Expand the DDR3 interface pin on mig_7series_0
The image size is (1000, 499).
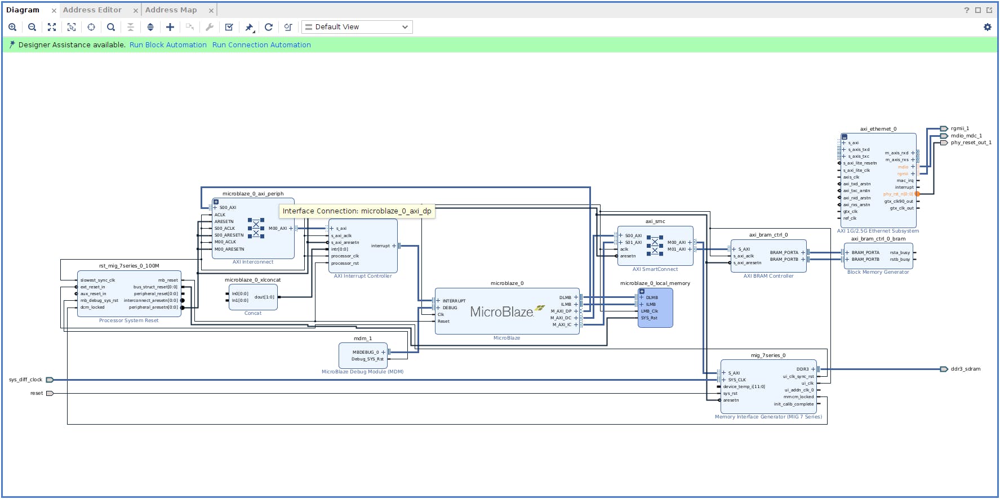click(x=813, y=369)
